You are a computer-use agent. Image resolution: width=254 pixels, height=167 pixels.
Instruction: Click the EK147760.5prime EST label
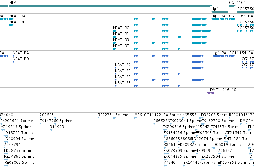click(x=56, y=121)
